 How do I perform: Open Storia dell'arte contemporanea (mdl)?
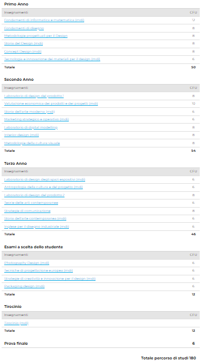[35, 218]
